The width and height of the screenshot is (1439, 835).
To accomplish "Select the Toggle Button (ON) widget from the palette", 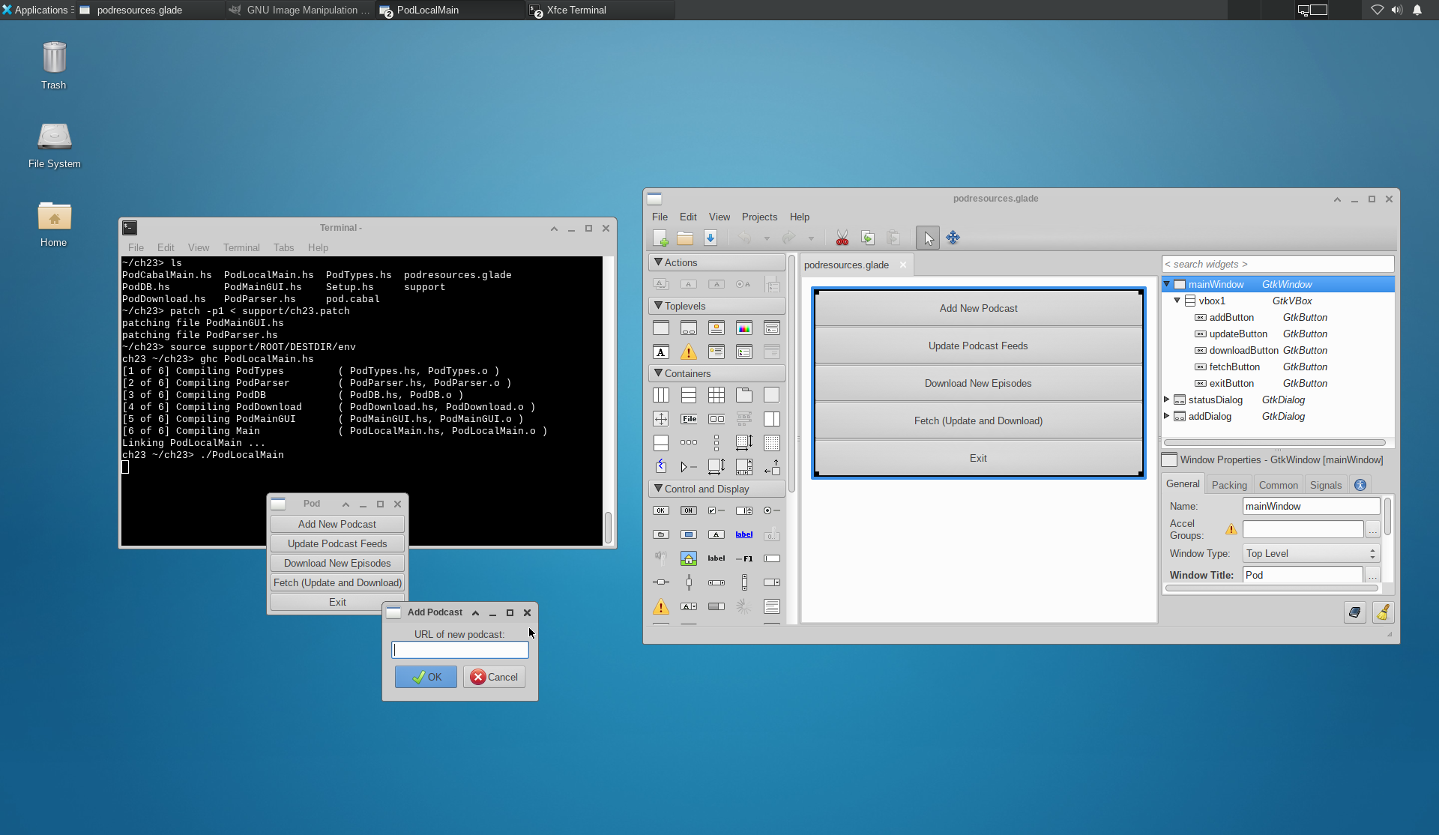I will pos(689,510).
